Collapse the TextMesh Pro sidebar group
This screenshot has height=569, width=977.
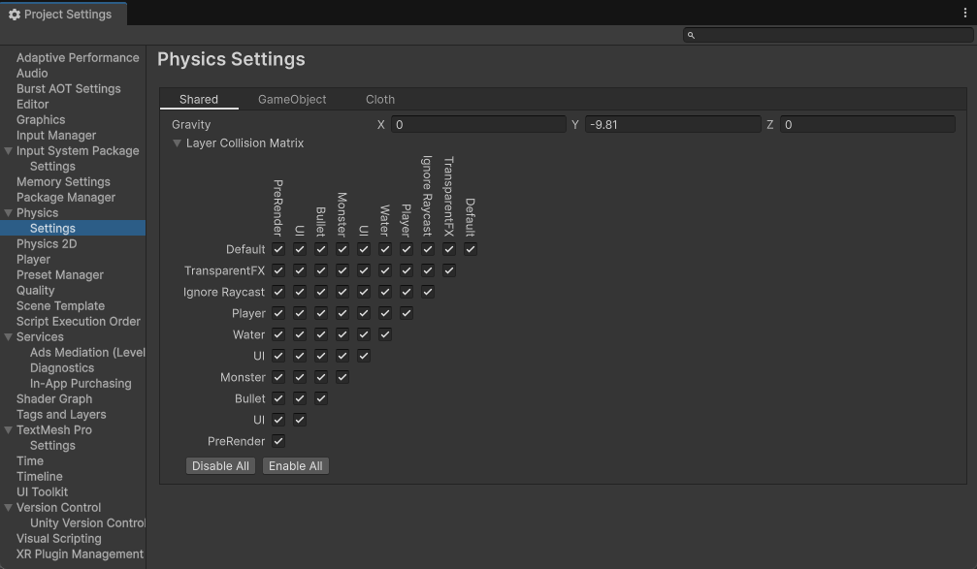[x=9, y=430]
